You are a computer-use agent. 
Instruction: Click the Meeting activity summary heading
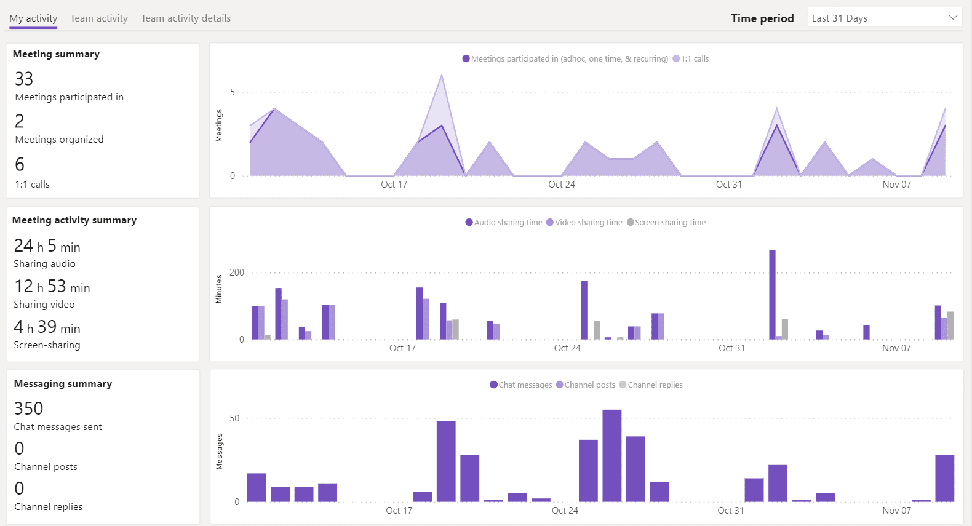pyautogui.click(x=74, y=220)
